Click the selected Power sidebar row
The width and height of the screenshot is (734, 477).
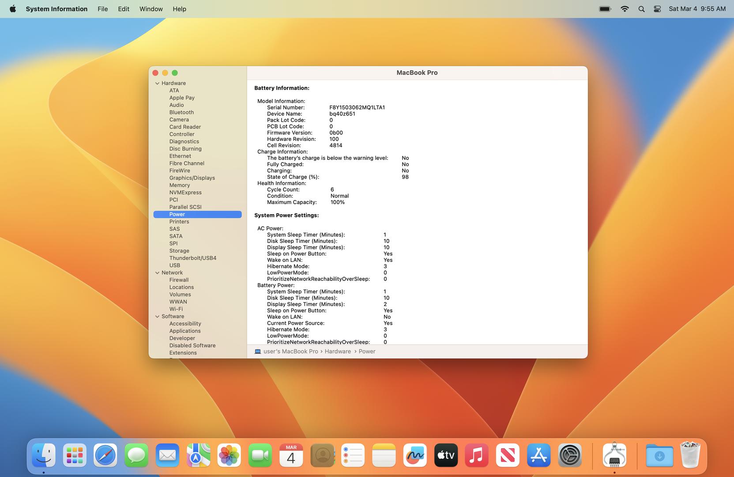click(x=197, y=214)
